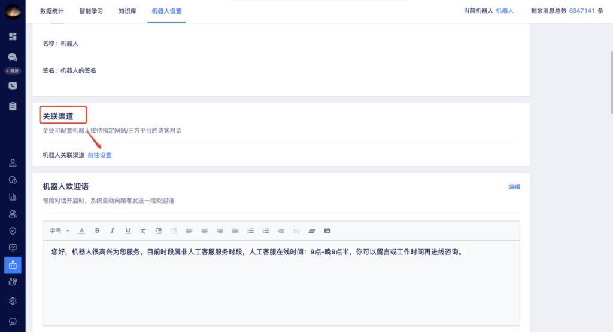Open the single person customer icon in sidebar
The image size is (613, 332).
pos(13,162)
